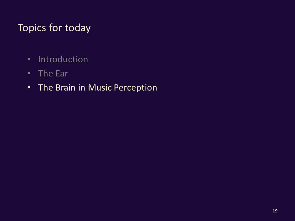Click the word 'for' in the title
Viewport: 295px width, 221px height.
click(56, 28)
